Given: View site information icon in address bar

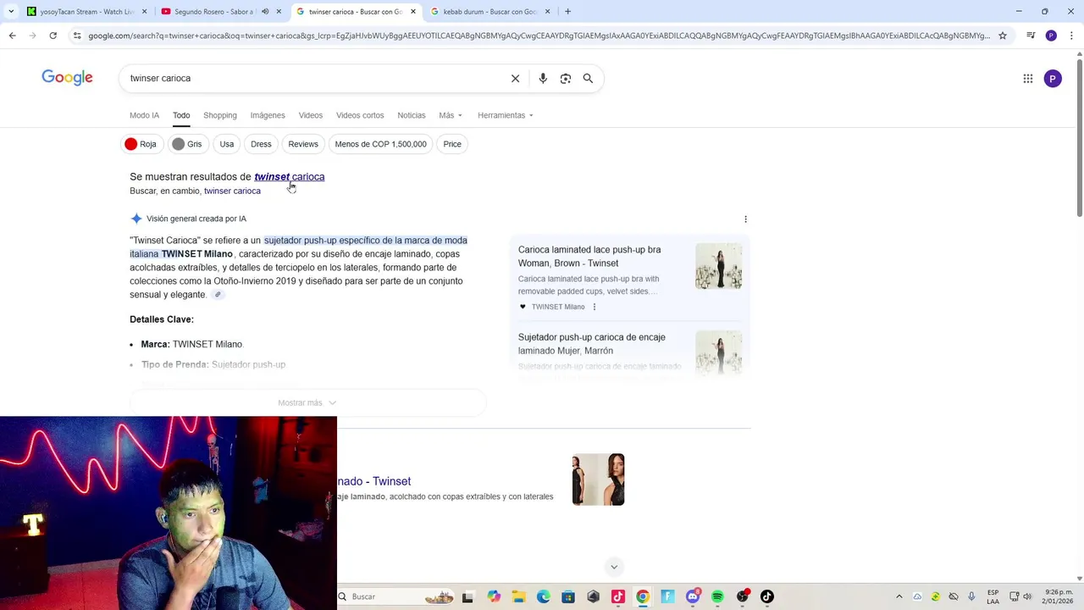Looking at the screenshot, I should tap(77, 36).
